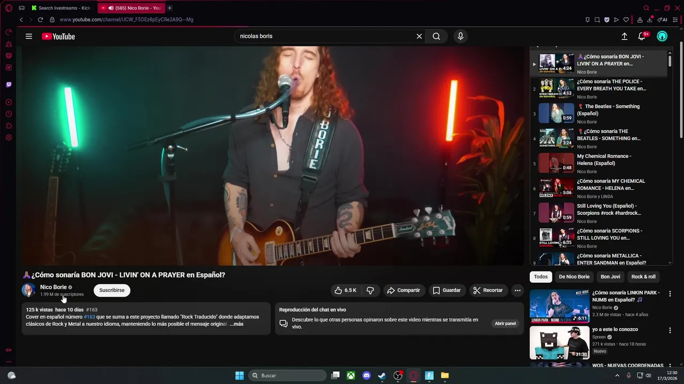This screenshot has height=384, width=684.
Task: Click the Windows taskbar search box
Action: [x=289, y=375]
